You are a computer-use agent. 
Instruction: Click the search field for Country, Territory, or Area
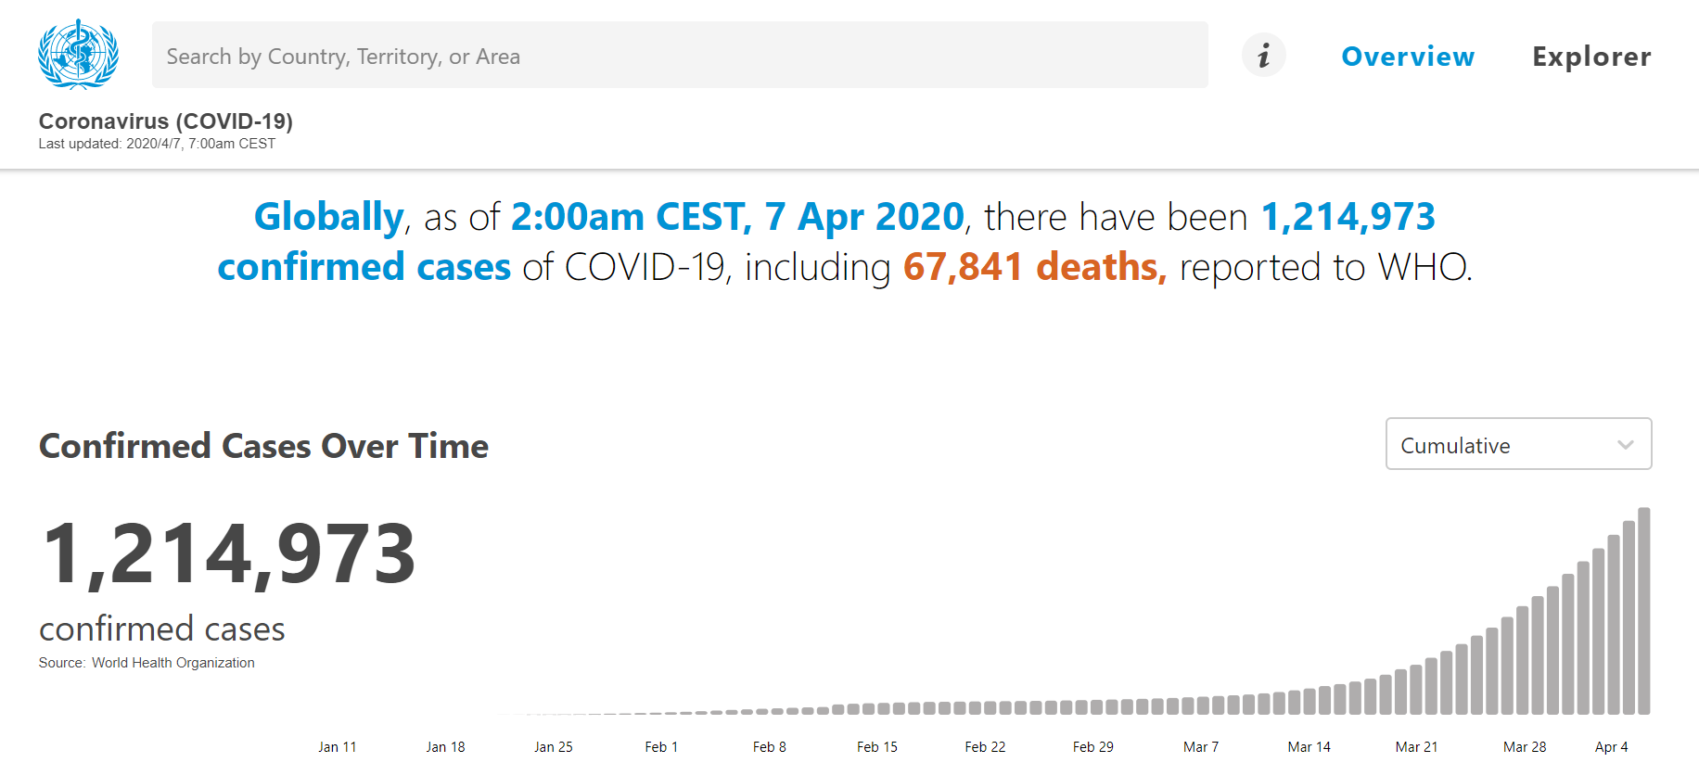pyautogui.click(x=680, y=56)
